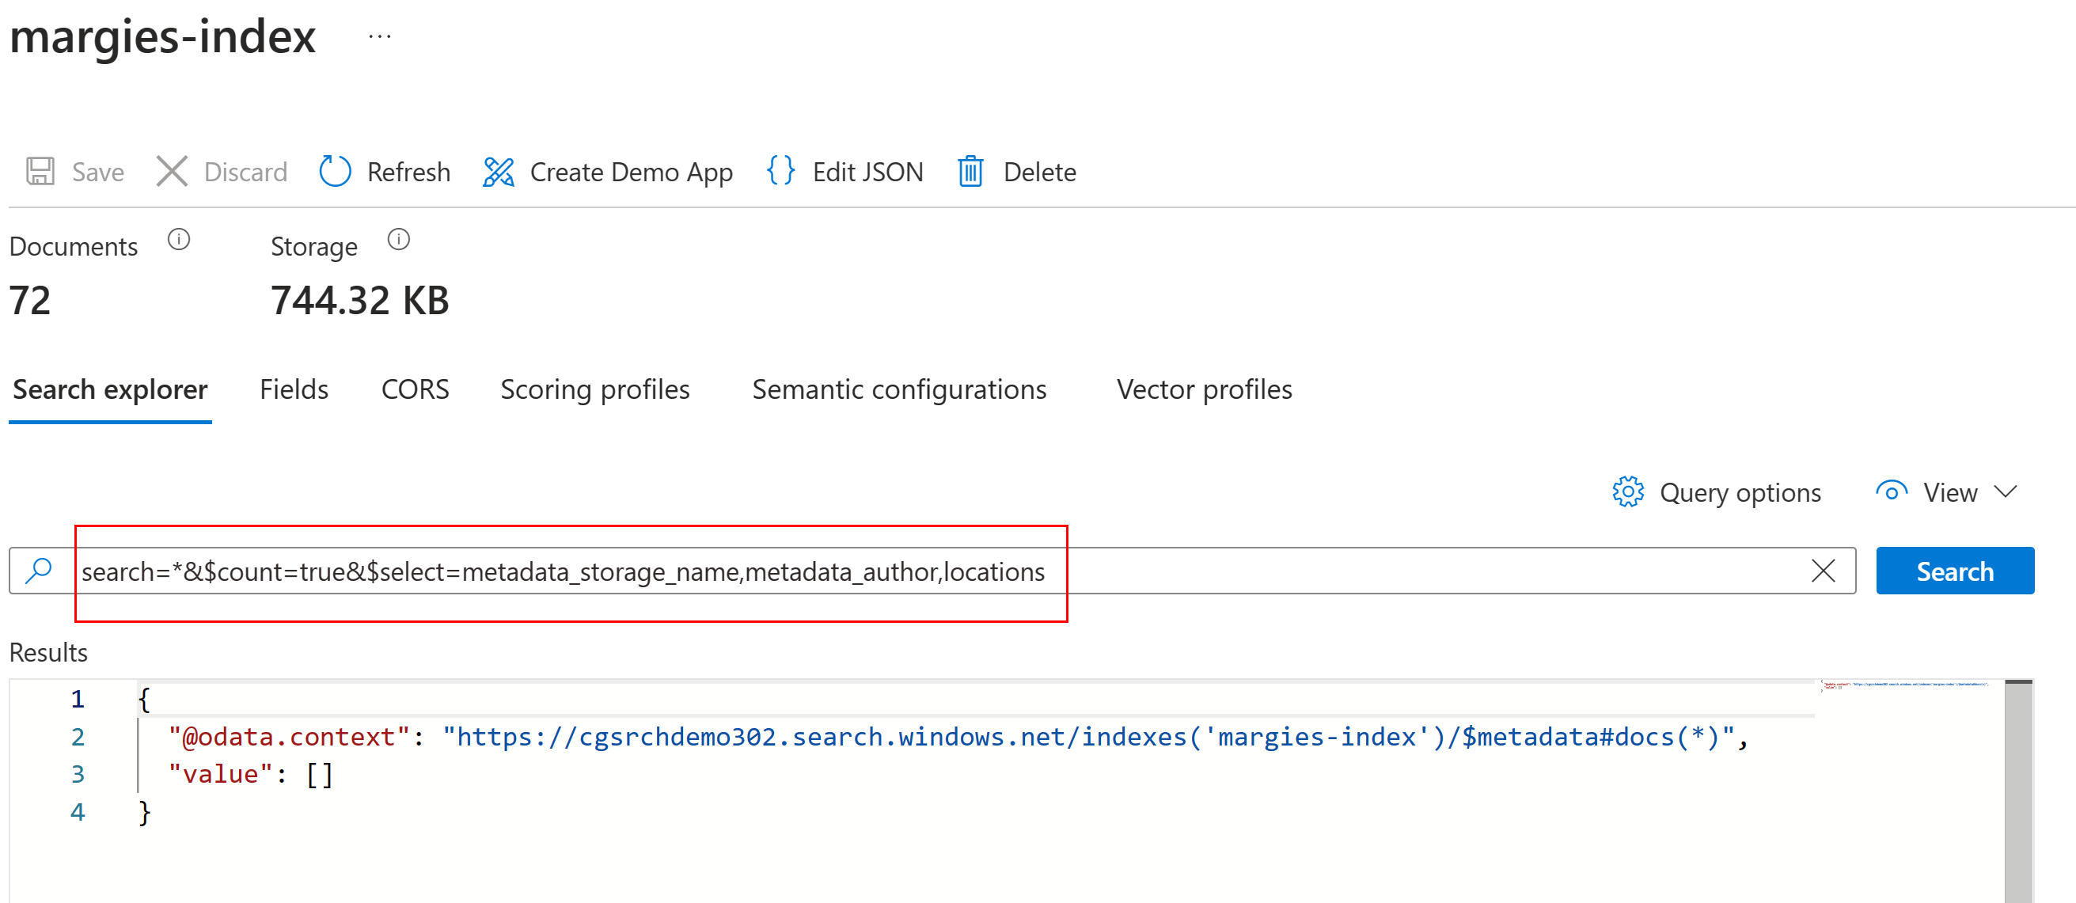Click the Save icon
The width and height of the screenshot is (2076, 903).
click(40, 171)
